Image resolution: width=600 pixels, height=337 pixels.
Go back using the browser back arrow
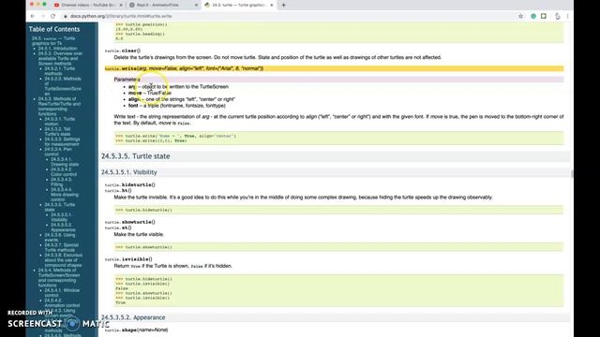click(x=33, y=16)
